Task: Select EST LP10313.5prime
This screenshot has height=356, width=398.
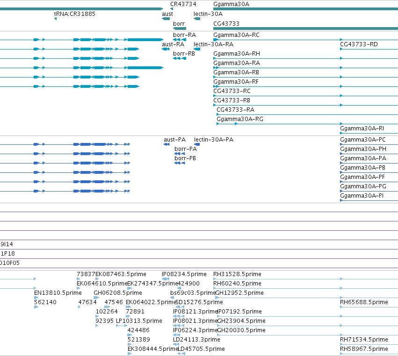Action: [139, 321]
